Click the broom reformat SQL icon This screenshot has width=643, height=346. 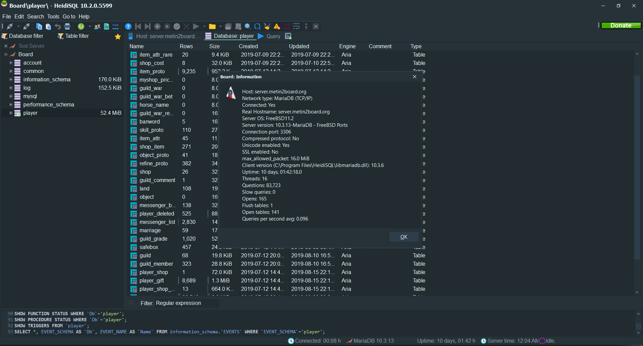tap(267, 26)
